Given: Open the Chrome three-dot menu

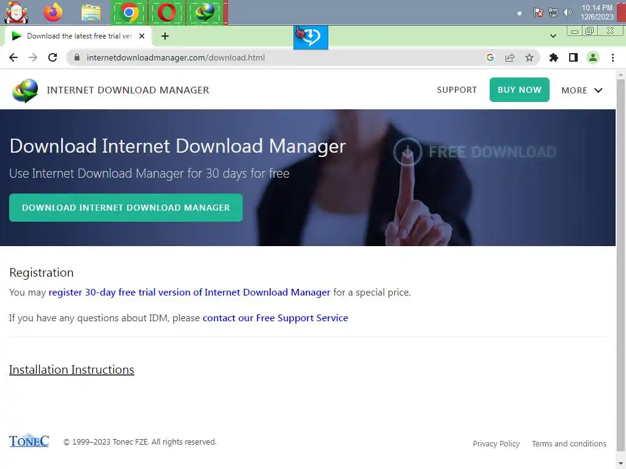Looking at the screenshot, I should click(x=613, y=57).
